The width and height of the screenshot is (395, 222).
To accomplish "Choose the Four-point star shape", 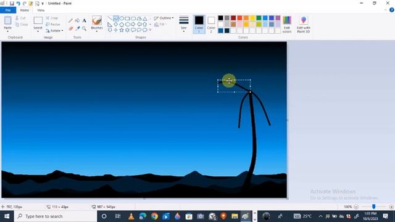I will [x=115, y=30].
